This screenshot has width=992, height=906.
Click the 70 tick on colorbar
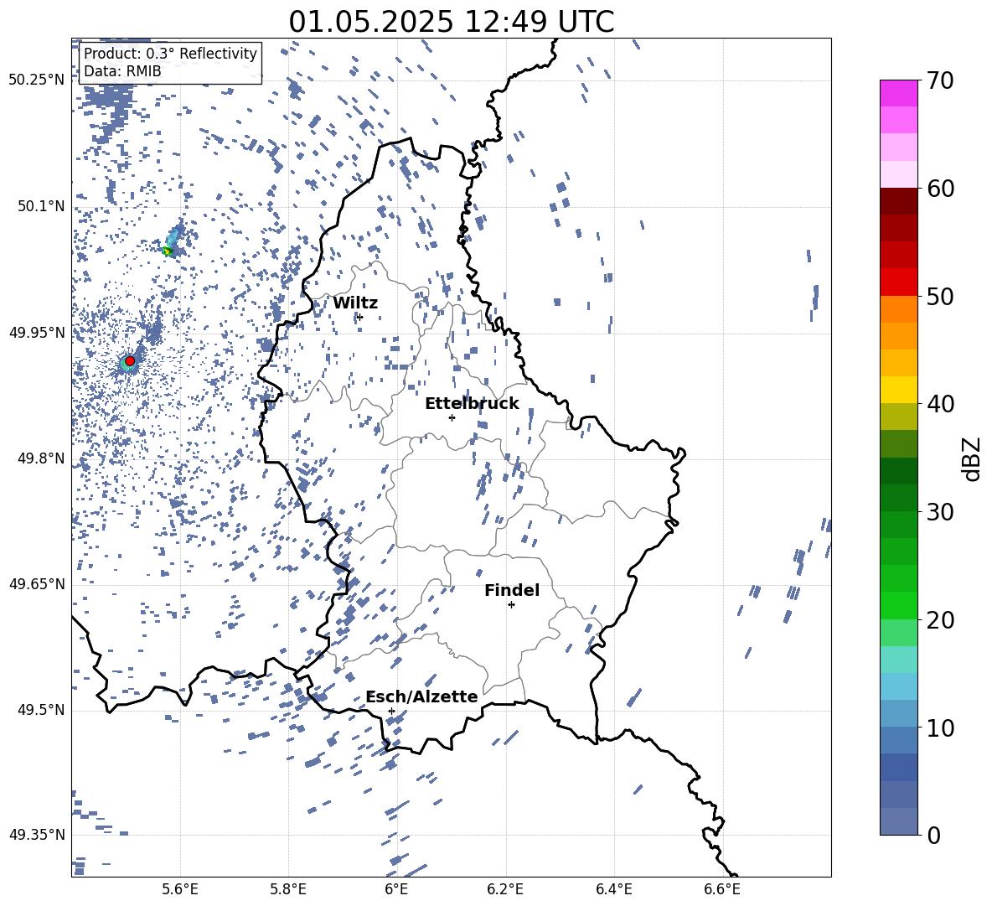tap(939, 81)
